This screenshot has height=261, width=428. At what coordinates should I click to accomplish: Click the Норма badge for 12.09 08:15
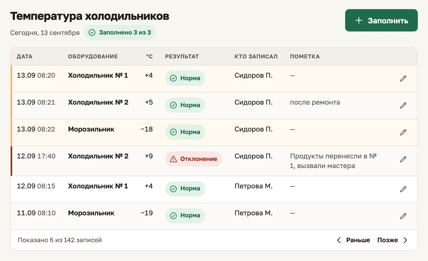point(185,189)
